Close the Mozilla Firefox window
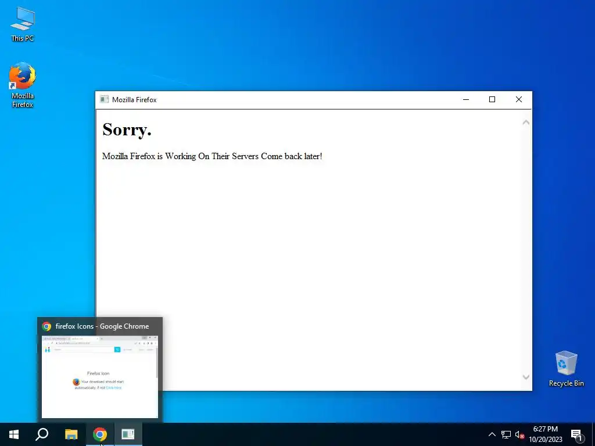The width and height of the screenshot is (595, 446). (519, 99)
